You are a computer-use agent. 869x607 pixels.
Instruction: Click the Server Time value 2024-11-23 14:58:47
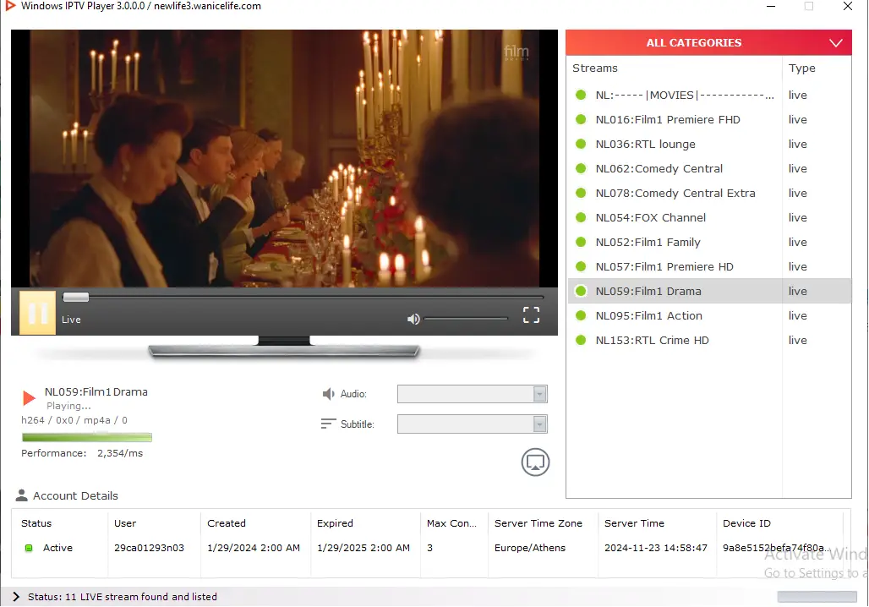(656, 548)
